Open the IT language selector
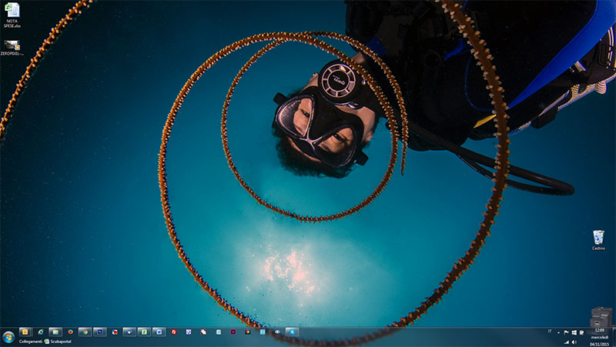 (x=548, y=332)
